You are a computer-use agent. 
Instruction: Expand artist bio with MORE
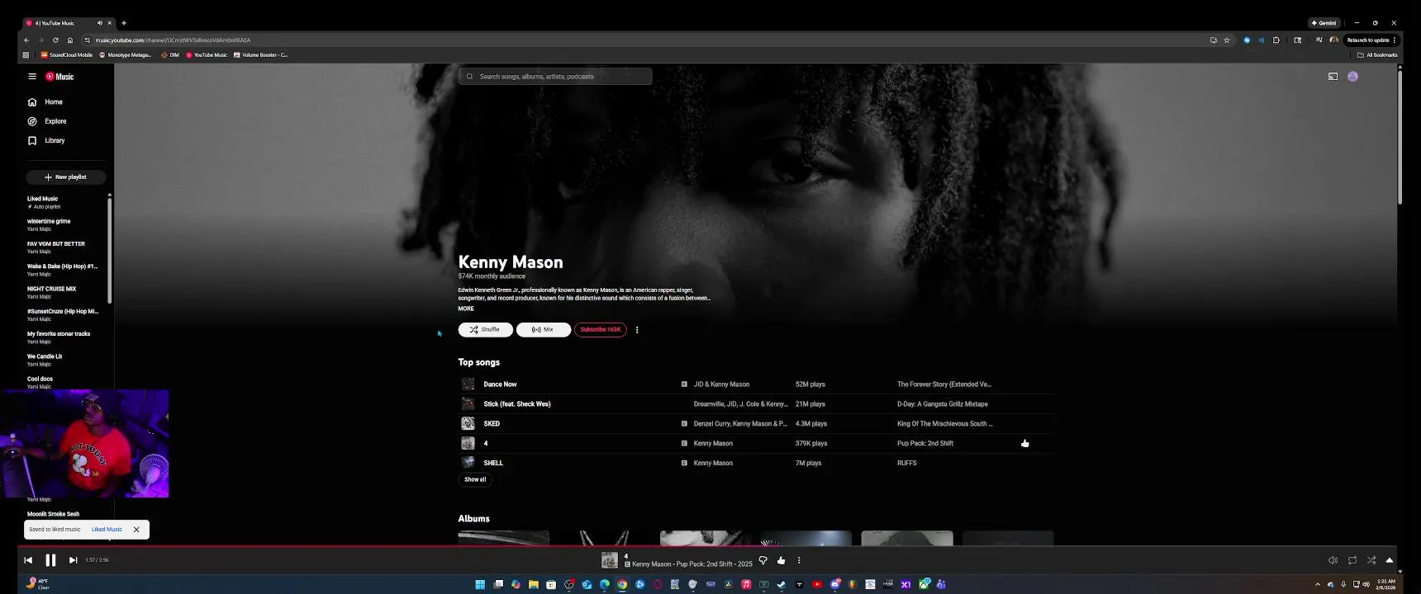tap(466, 309)
